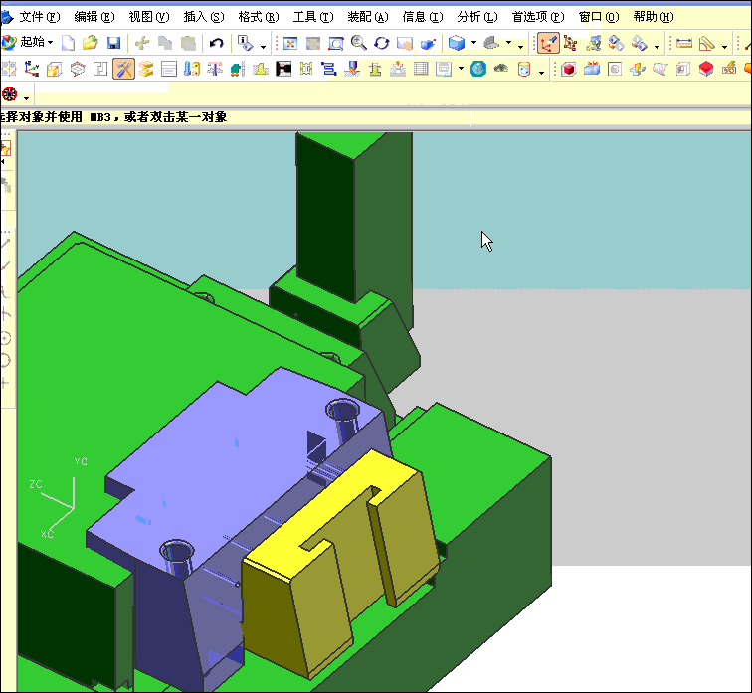Activate the Zoom window rectangle tool
Viewport: 752px width, 693px height.
click(336, 44)
